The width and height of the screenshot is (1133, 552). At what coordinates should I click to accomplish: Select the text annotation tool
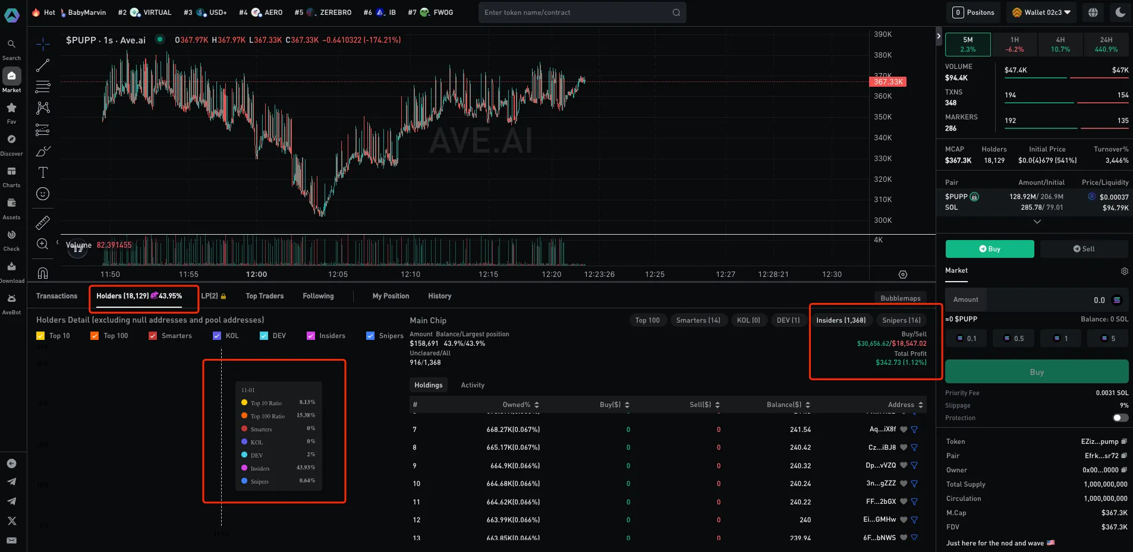43,172
